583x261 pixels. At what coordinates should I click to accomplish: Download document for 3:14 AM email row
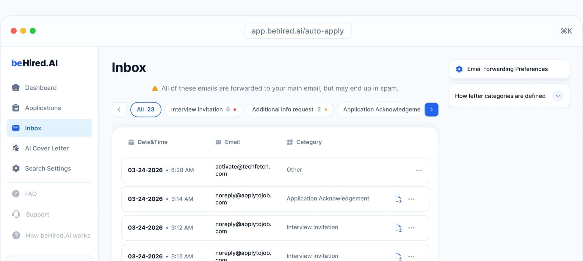[x=399, y=199]
